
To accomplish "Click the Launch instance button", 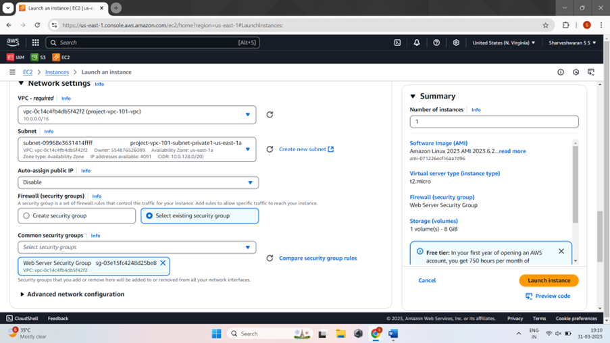I will click(x=549, y=280).
